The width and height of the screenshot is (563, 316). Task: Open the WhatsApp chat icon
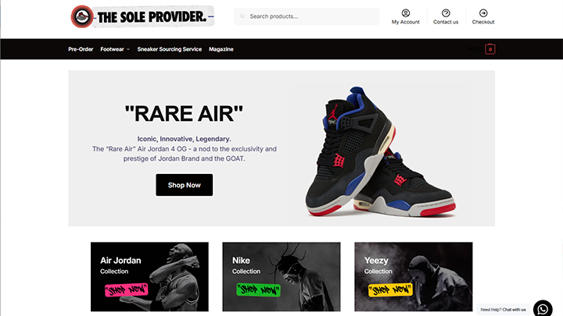coord(543,308)
